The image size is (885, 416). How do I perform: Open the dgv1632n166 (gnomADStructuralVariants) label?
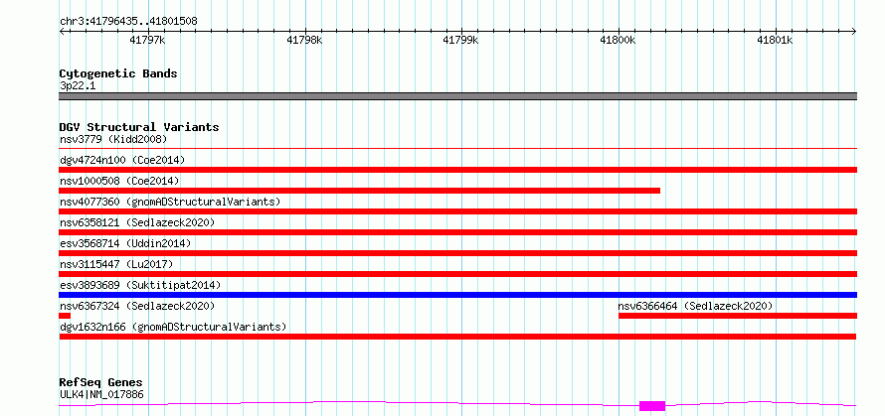(x=173, y=327)
